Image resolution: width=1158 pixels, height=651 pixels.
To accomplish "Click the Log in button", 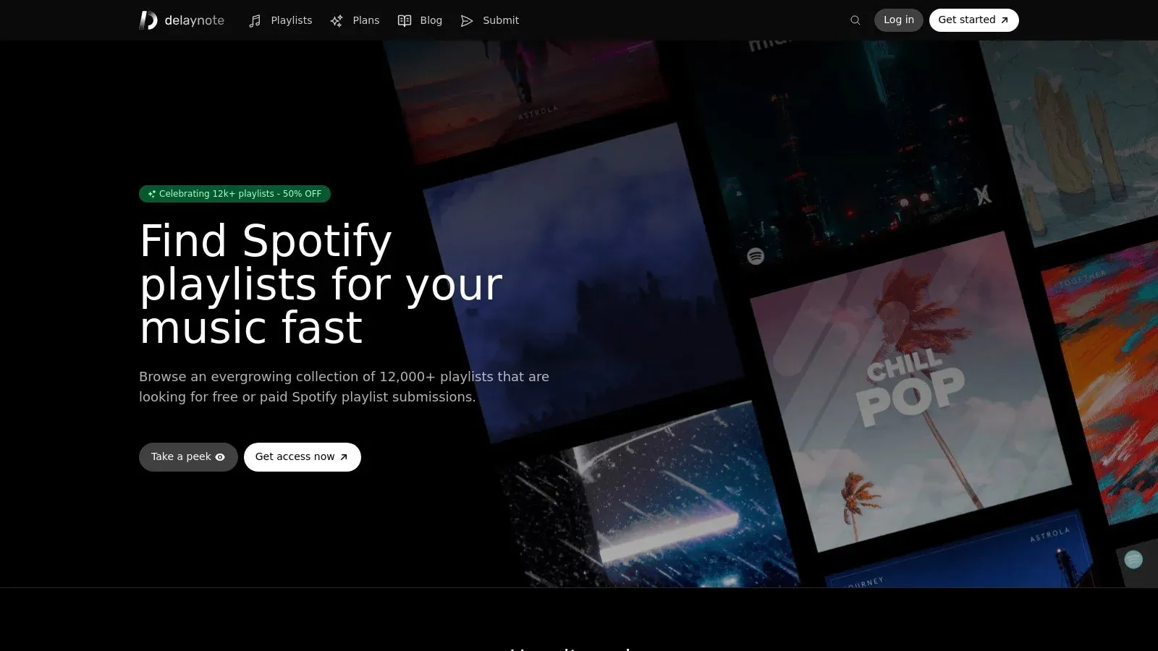I will [x=898, y=20].
